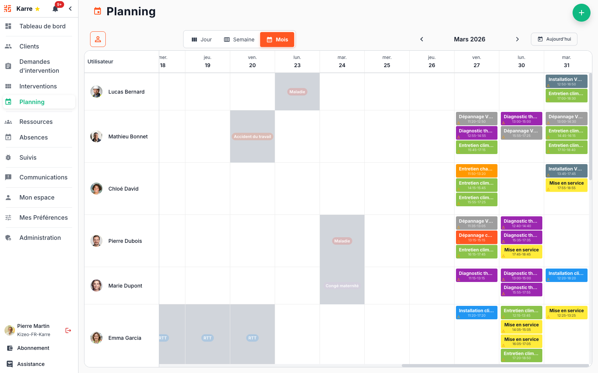Select the Clients section icon
The height and width of the screenshot is (373, 598).
(x=8, y=46)
